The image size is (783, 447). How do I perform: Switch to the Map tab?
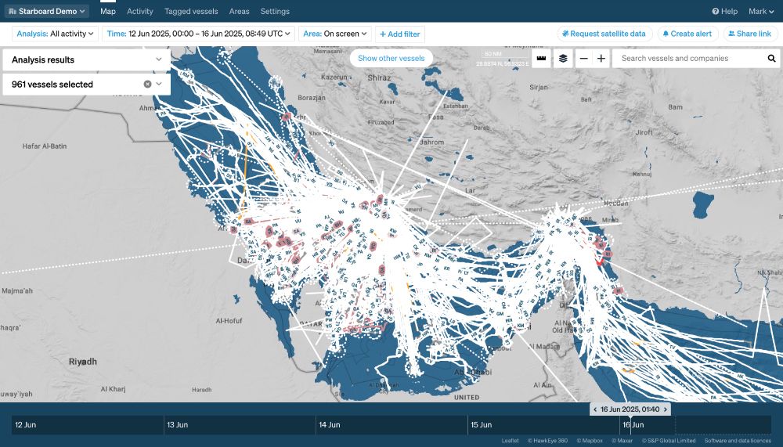pos(108,11)
